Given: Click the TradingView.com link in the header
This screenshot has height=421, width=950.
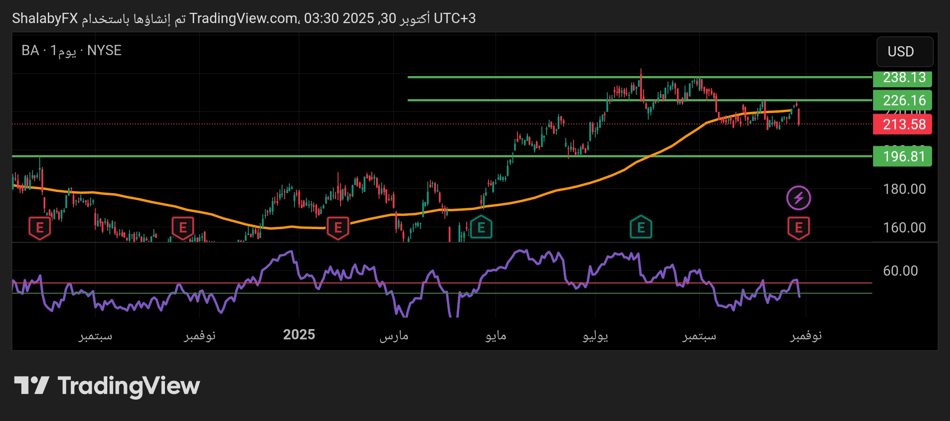Looking at the screenshot, I should [244, 18].
